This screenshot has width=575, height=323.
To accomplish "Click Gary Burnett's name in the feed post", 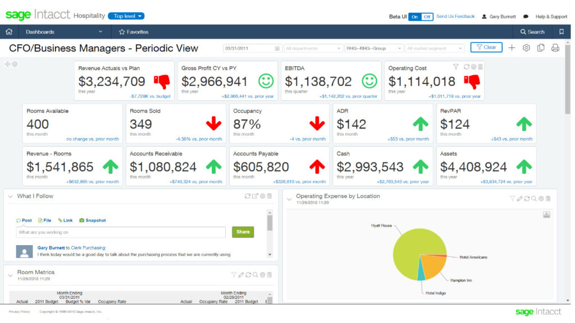I will tap(51, 248).
